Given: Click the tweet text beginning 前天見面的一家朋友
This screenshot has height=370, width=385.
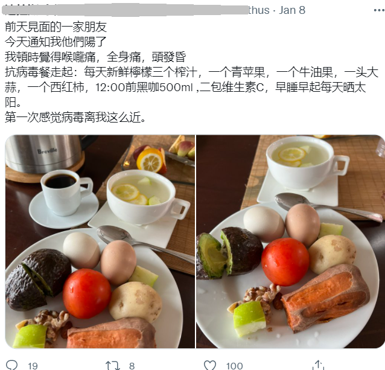Looking at the screenshot, I should pos(56,27).
